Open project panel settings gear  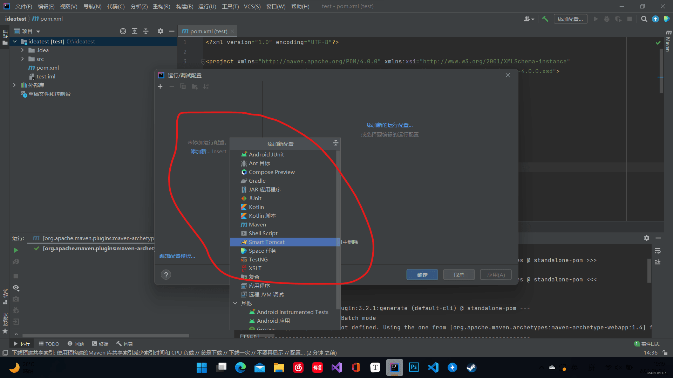click(x=160, y=31)
